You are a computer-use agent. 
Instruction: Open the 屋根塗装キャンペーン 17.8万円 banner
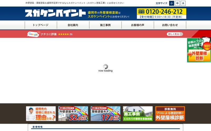click(x=105, y=114)
